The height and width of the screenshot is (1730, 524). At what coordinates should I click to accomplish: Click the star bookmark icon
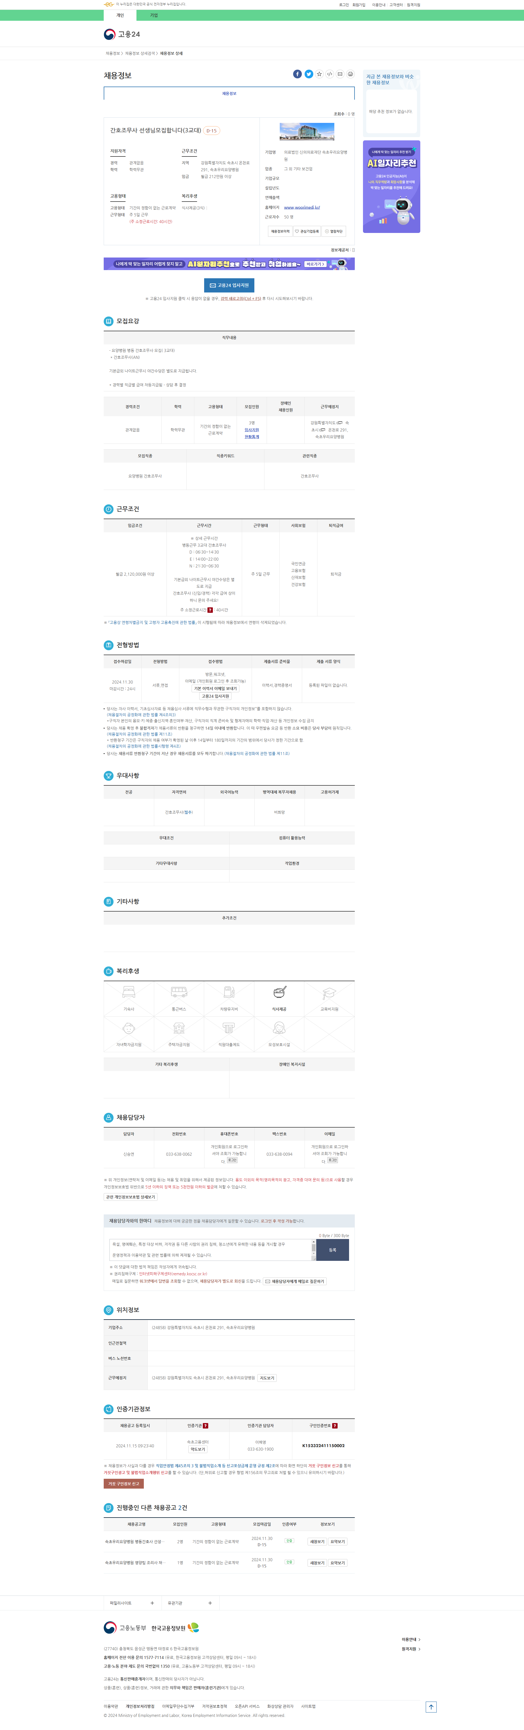pos(319,74)
